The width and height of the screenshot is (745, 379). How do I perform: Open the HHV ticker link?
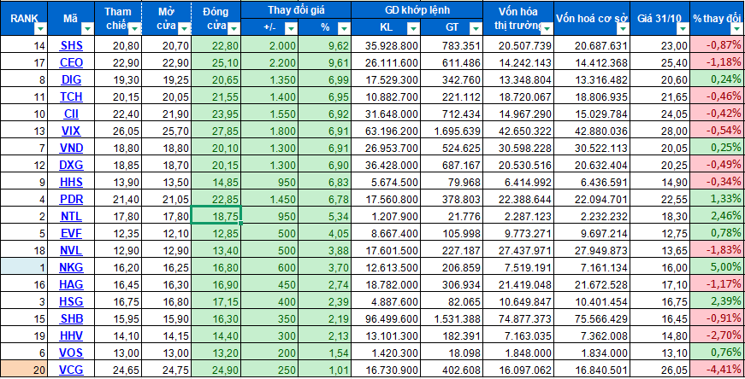pos(71,335)
